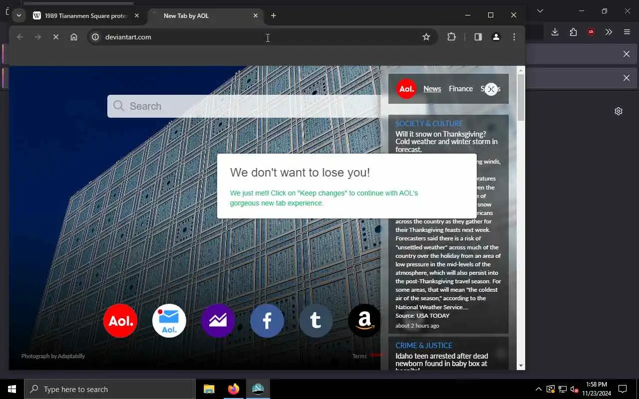Open the Windows notification center icon

623,389
